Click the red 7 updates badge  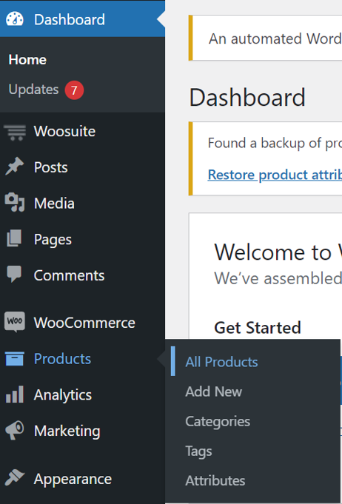click(x=74, y=90)
